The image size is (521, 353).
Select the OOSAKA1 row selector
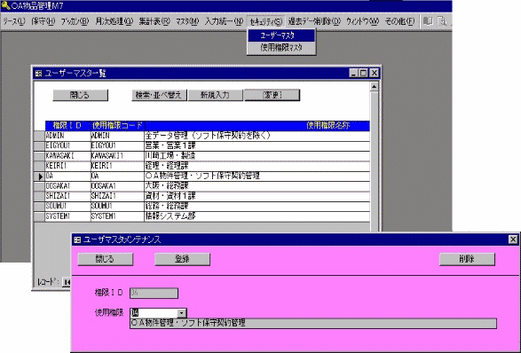[x=40, y=186]
